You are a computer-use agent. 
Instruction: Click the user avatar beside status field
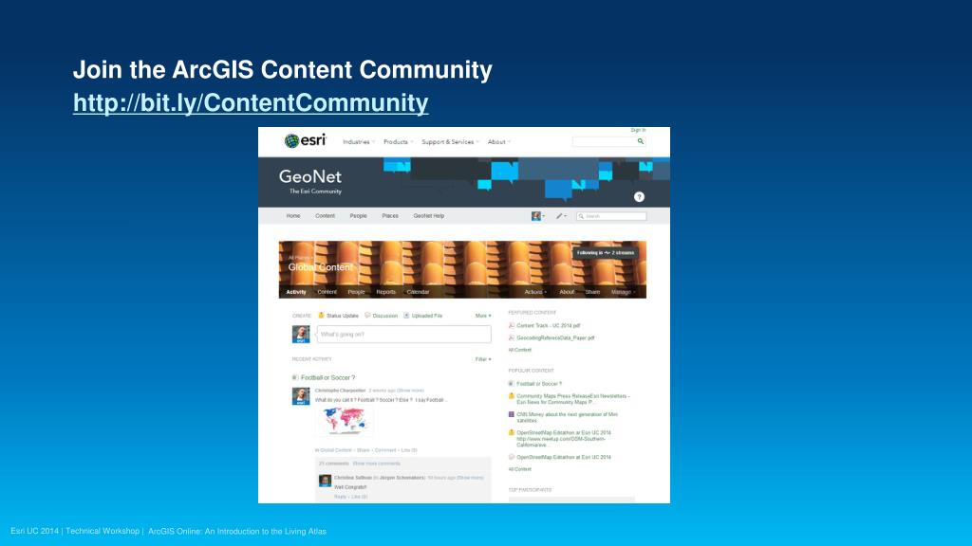point(301,335)
